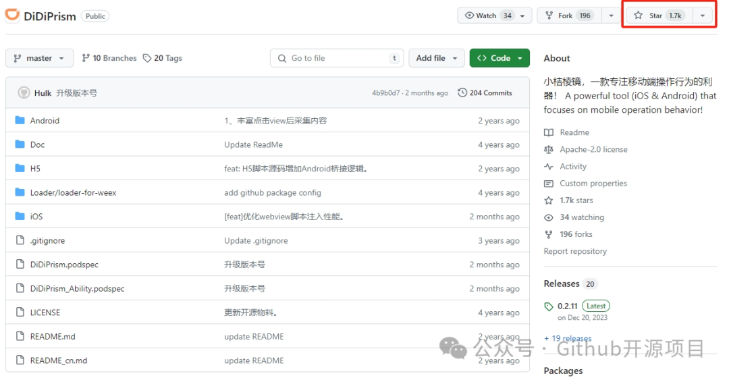Open the README_cn.md file
Image resolution: width=729 pixels, height=378 pixels.
point(59,360)
